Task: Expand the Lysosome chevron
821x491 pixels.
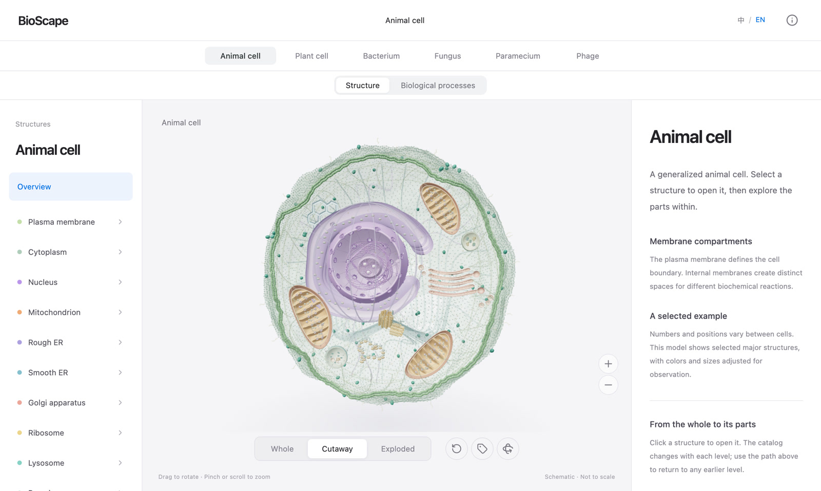Action: 120,463
